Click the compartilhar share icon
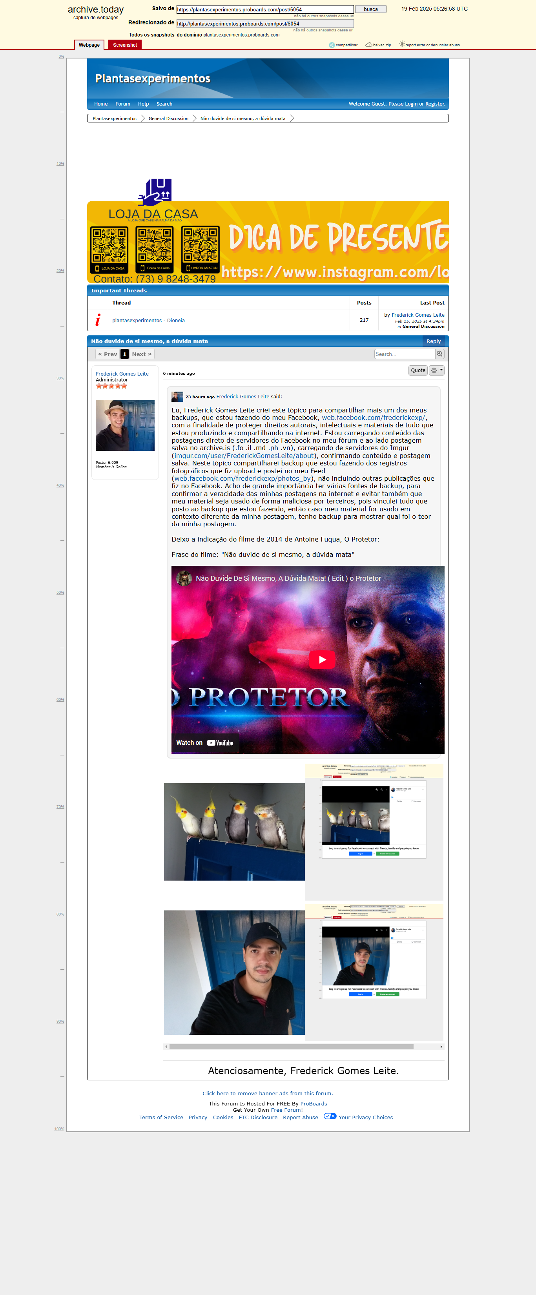The image size is (536, 1295). [332, 45]
